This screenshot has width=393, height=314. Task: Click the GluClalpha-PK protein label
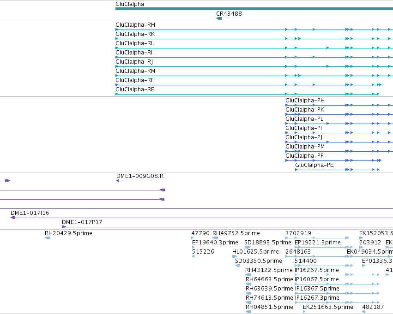305,110
